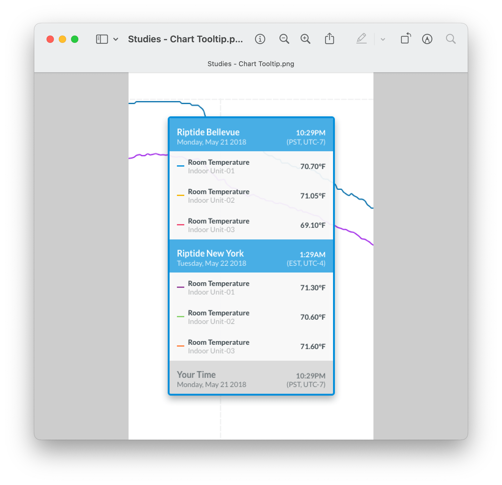Zoom in on the image
The height and width of the screenshot is (485, 502).
point(305,39)
